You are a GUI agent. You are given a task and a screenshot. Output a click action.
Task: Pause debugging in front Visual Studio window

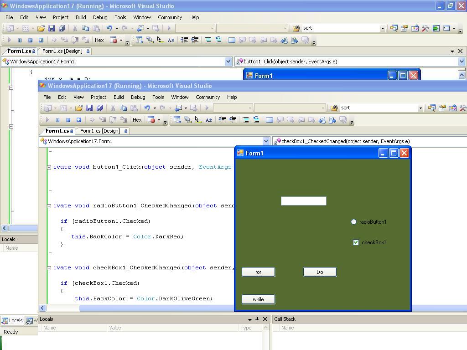click(x=57, y=120)
